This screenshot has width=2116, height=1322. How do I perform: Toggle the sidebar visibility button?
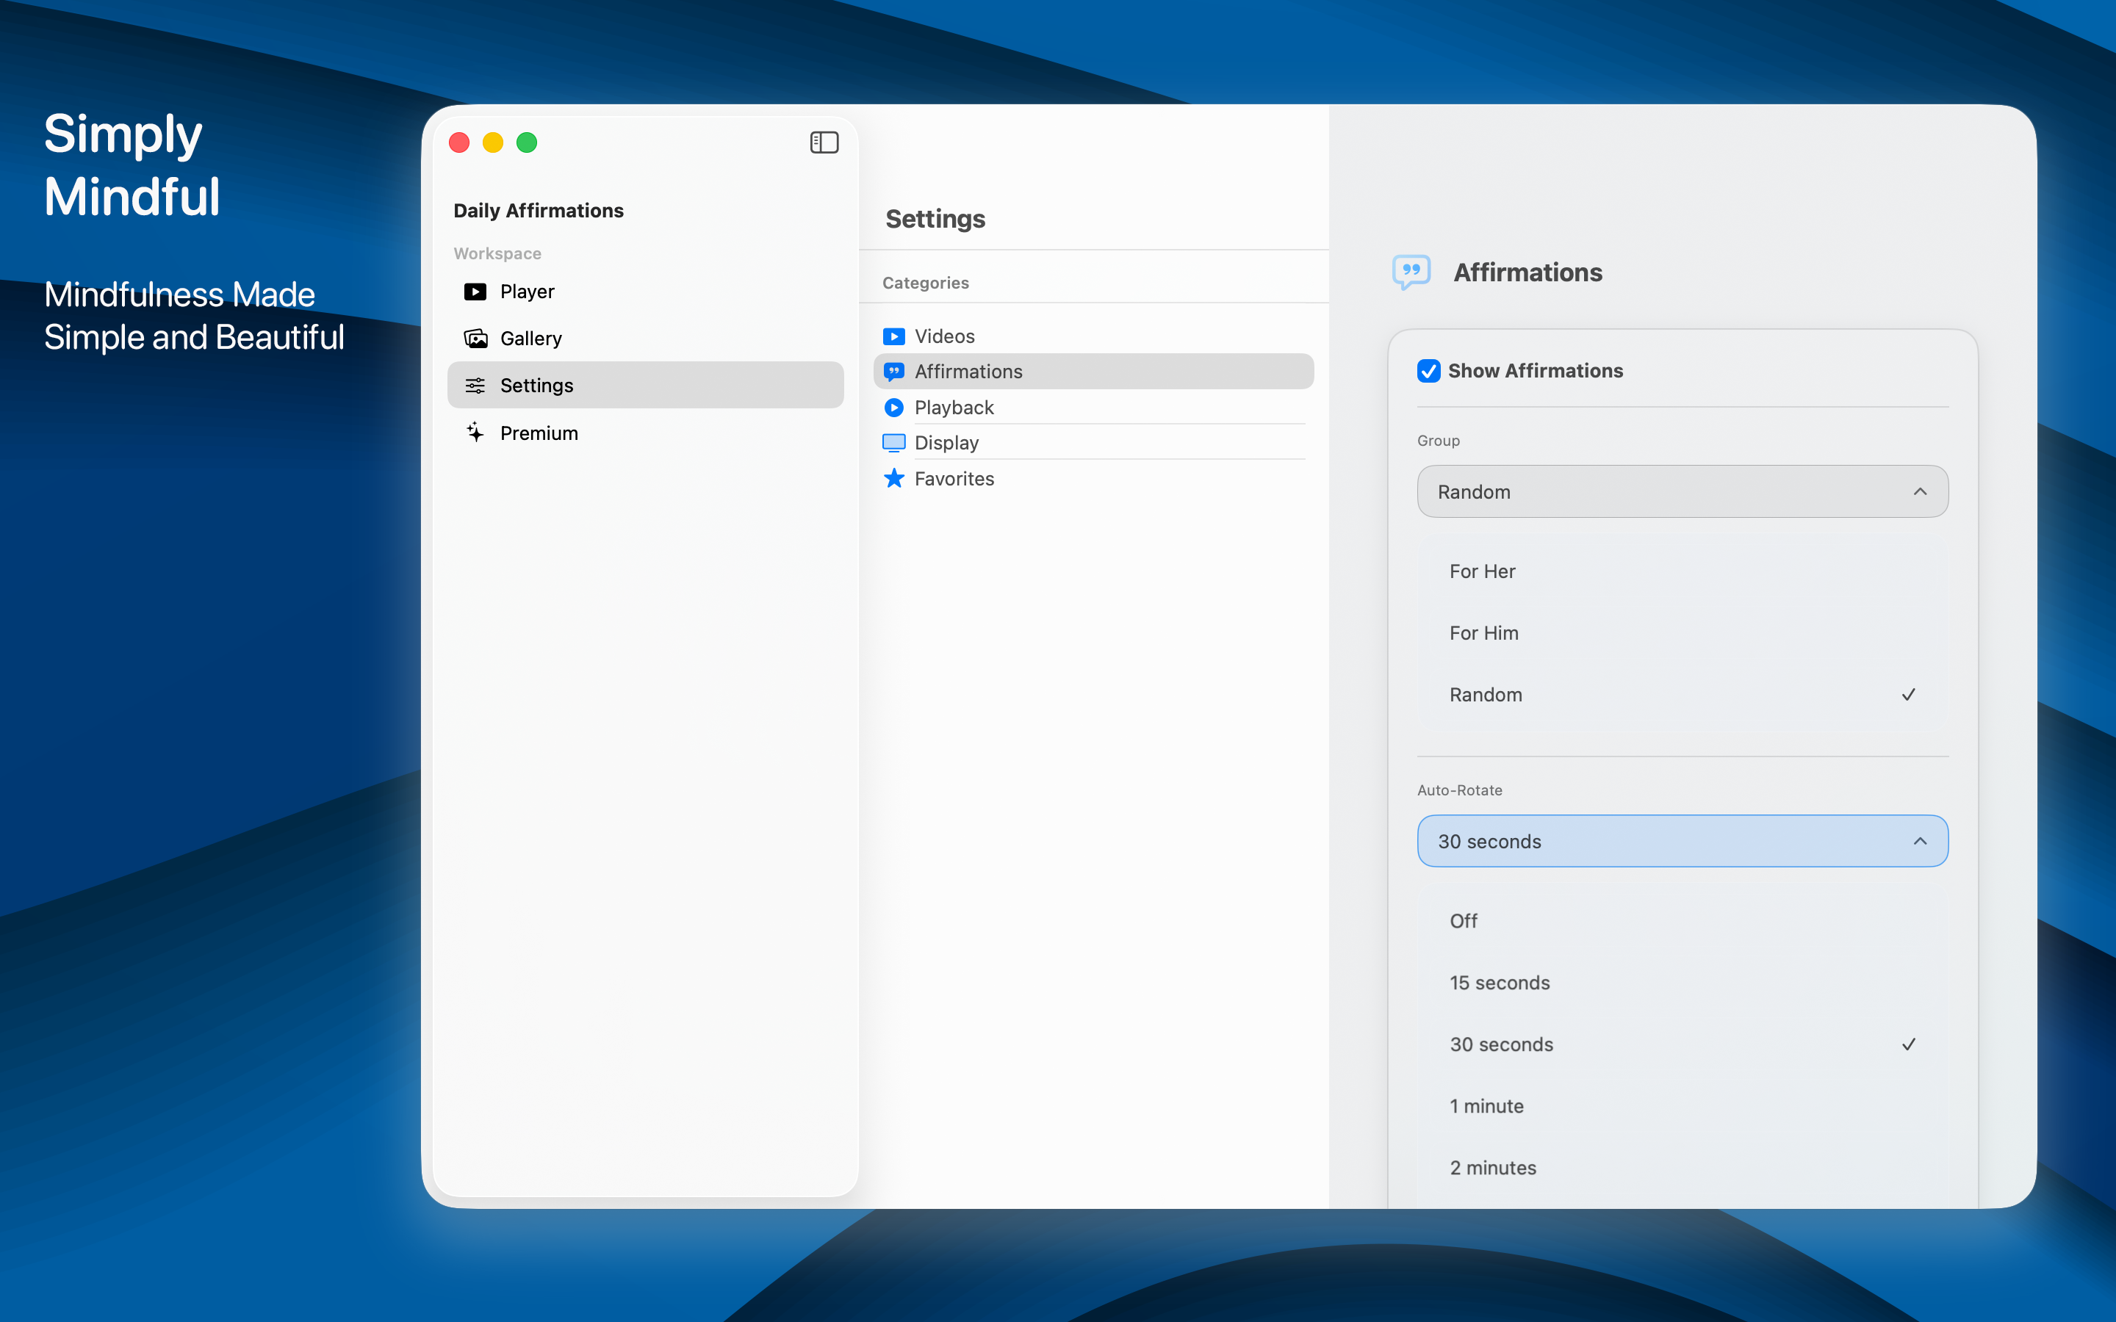823,142
